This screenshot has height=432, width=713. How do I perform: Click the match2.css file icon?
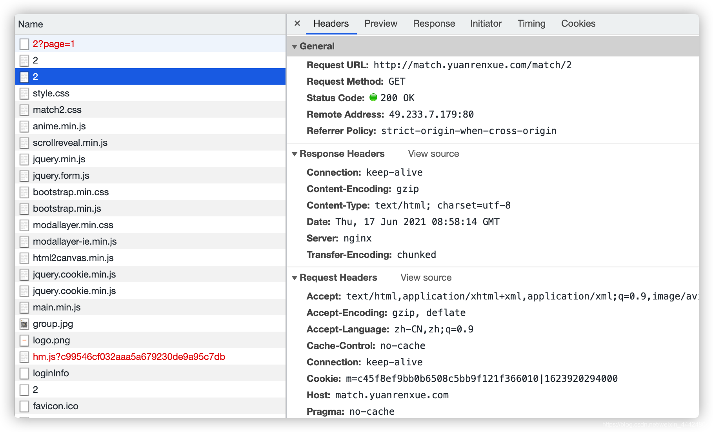tap(24, 110)
